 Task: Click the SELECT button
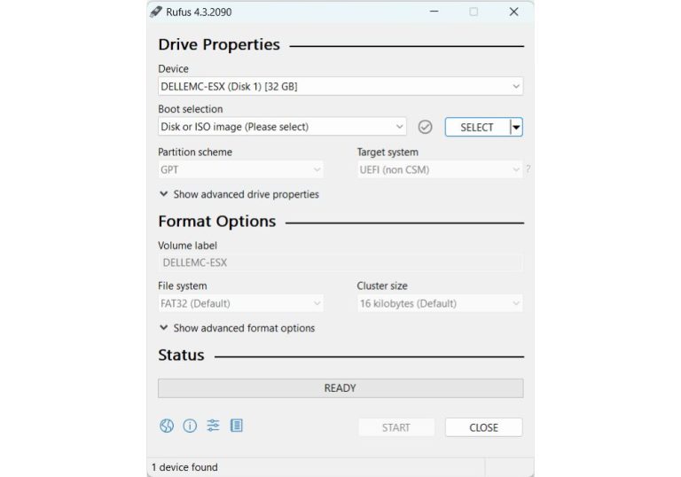(477, 128)
